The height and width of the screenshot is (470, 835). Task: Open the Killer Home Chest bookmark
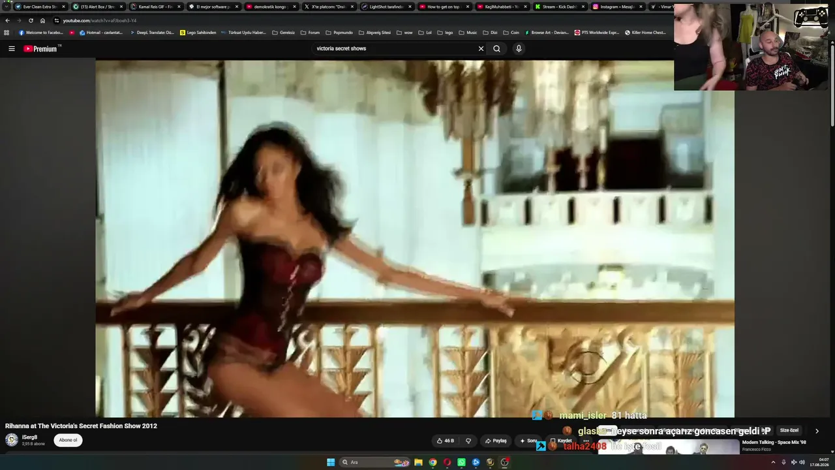(x=645, y=32)
